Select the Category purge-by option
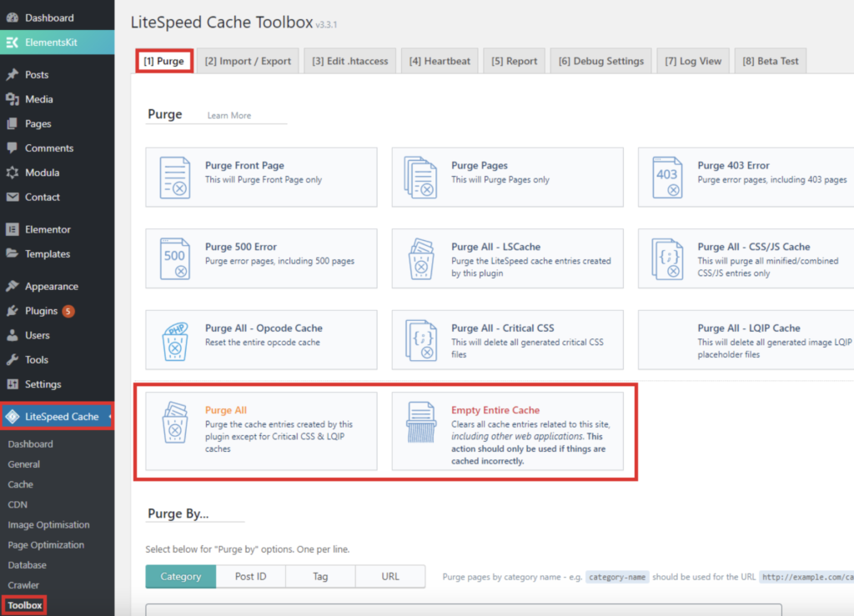The width and height of the screenshot is (854, 616). pos(181,576)
